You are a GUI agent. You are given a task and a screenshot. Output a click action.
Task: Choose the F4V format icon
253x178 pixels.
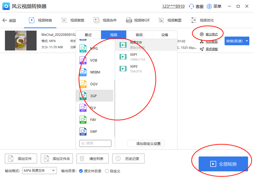83,120
